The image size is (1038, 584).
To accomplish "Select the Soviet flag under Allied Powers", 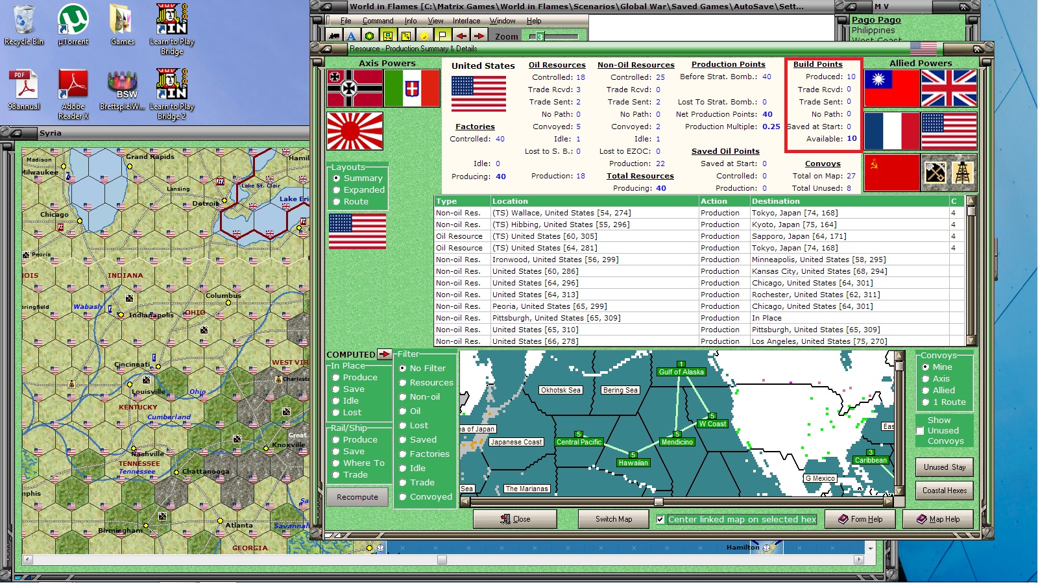I will (x=892, y=171).
